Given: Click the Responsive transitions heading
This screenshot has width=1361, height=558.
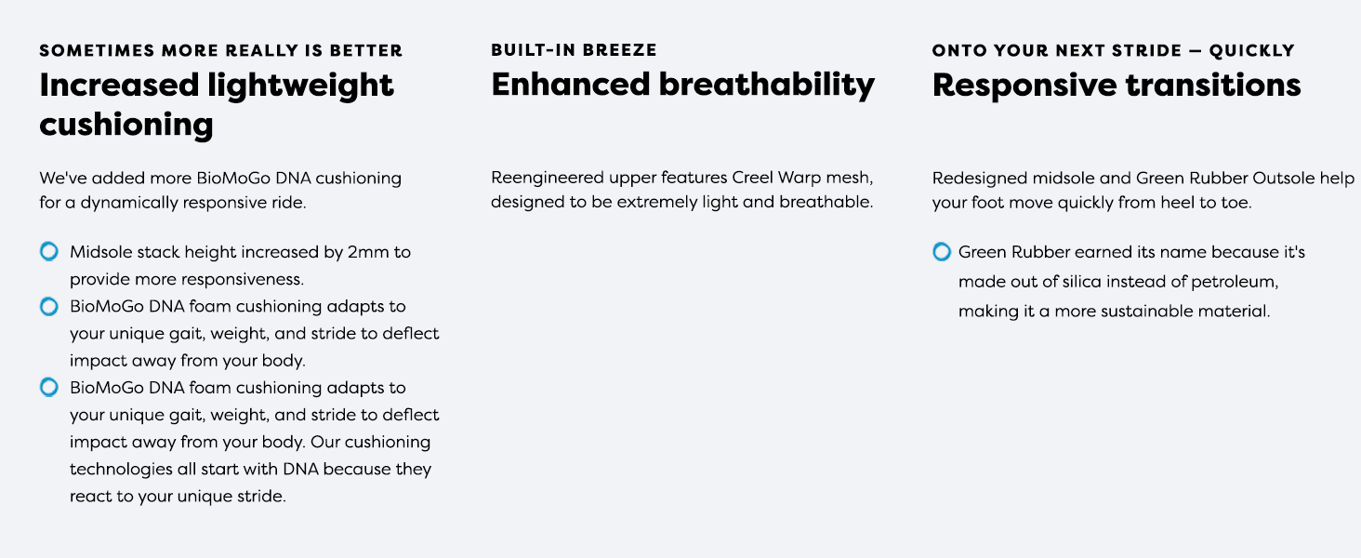Looking at the screenshot, I should pos(1117,86).
